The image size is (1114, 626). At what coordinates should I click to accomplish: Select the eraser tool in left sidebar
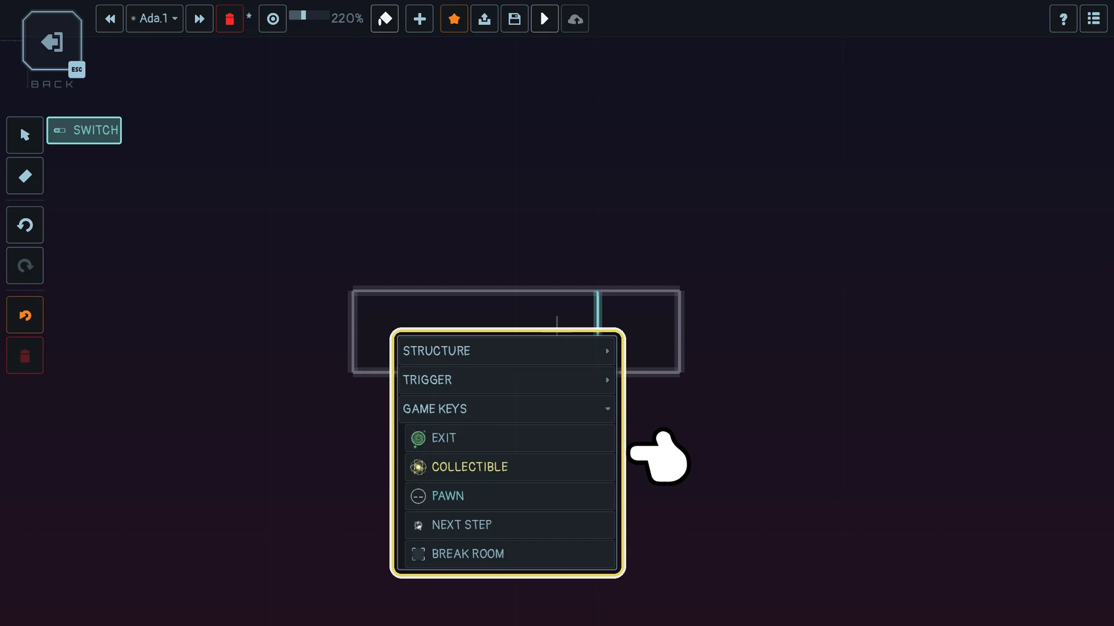(25, 176)
